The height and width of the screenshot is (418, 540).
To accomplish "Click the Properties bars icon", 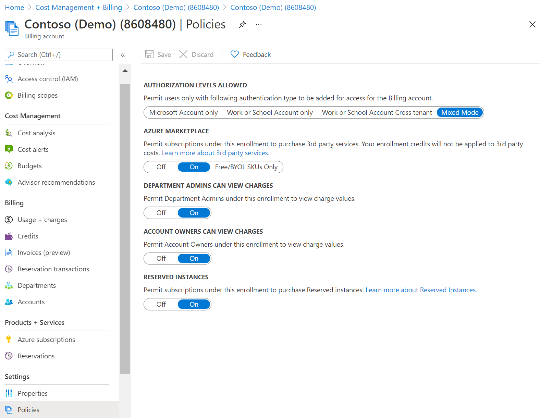I will tap(9, 393).
